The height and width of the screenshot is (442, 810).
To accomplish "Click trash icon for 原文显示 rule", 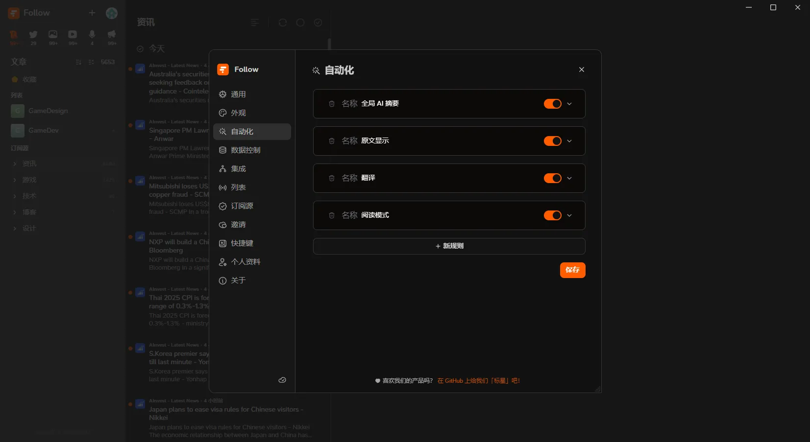I will pyautogui.click(x=332, y=141).
